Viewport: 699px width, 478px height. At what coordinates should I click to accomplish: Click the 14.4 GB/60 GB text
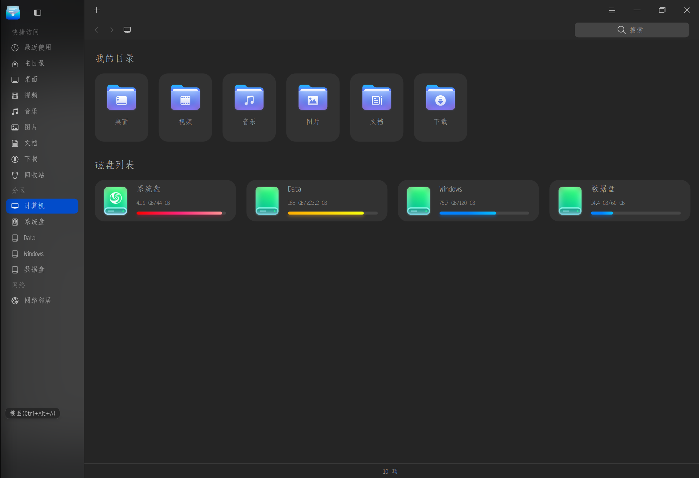[x=608, y=203]
